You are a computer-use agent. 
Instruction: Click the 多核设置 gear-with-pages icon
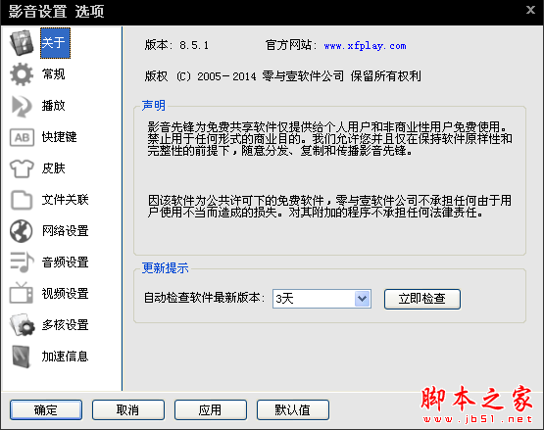click(23, 325)
